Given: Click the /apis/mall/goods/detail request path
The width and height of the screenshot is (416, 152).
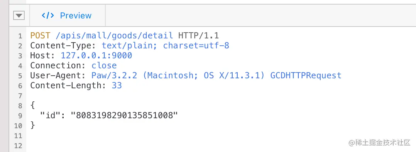Looking at the screenshot, I should [x=114, y=35].
